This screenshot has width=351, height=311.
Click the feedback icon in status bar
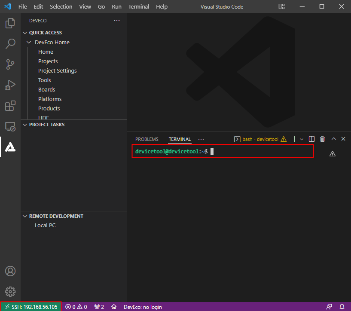click(x=329, y=307)
